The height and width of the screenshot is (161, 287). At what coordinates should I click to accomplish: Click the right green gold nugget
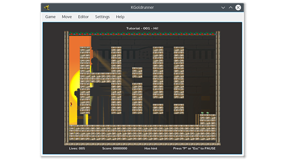pyautogui.click(x=208, y=113)
